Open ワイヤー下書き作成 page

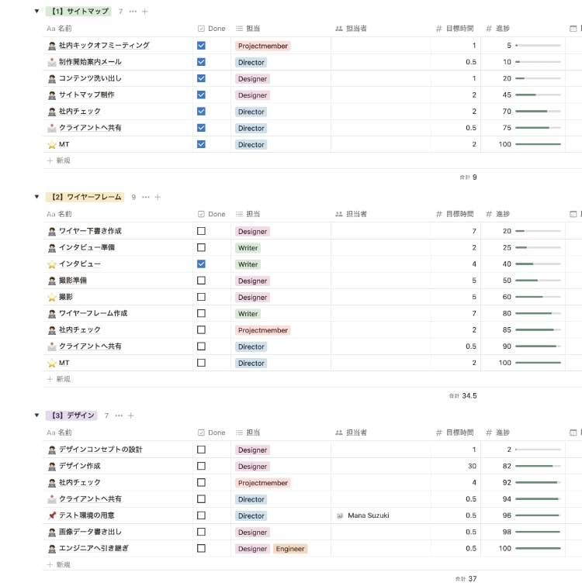pyautogui.click(x=90, y=231)
